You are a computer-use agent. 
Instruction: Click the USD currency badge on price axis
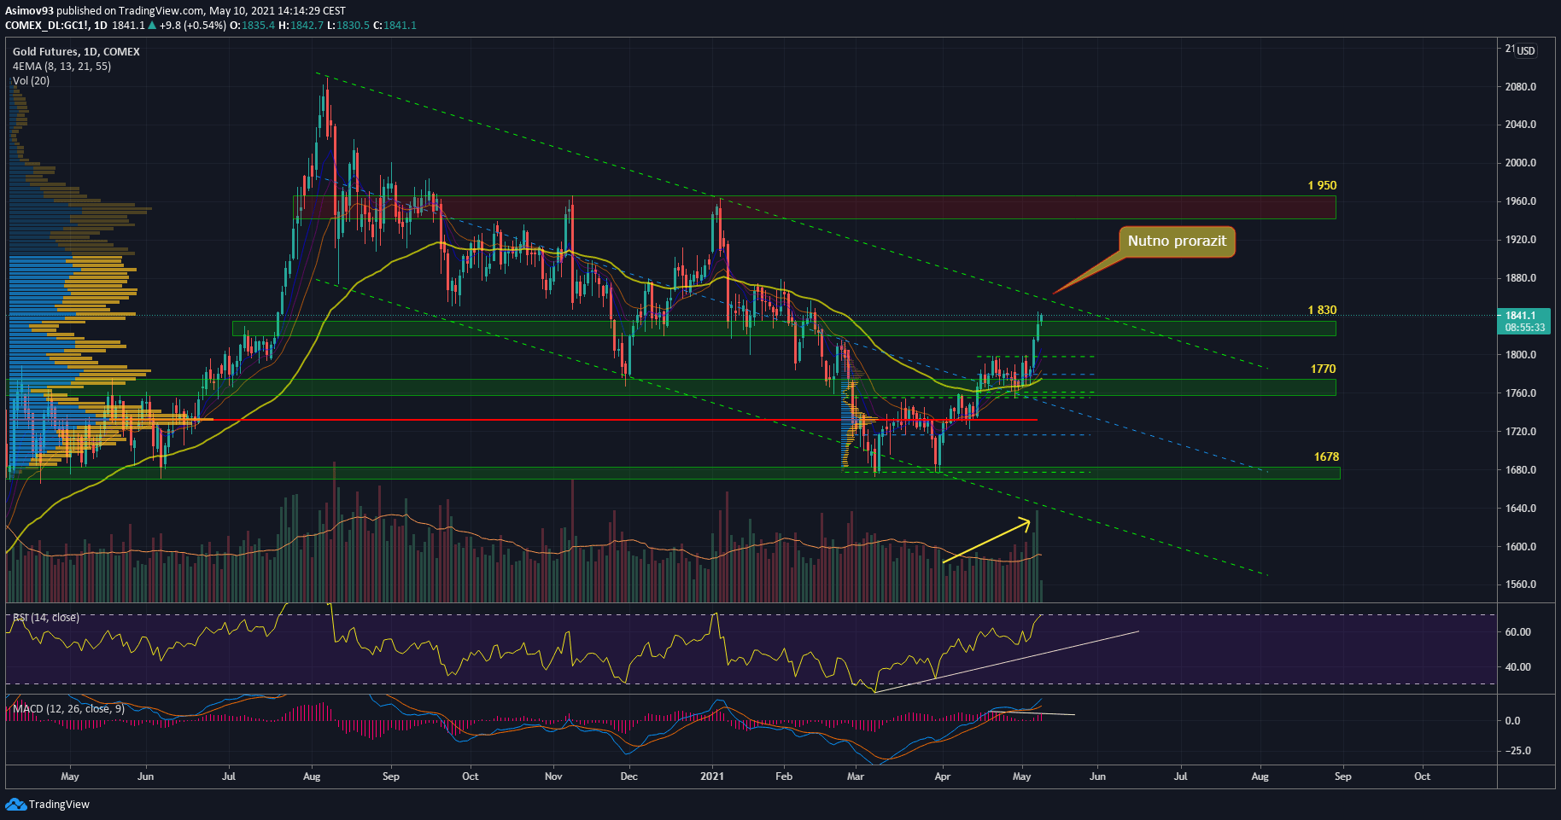tap(1525, 50)
